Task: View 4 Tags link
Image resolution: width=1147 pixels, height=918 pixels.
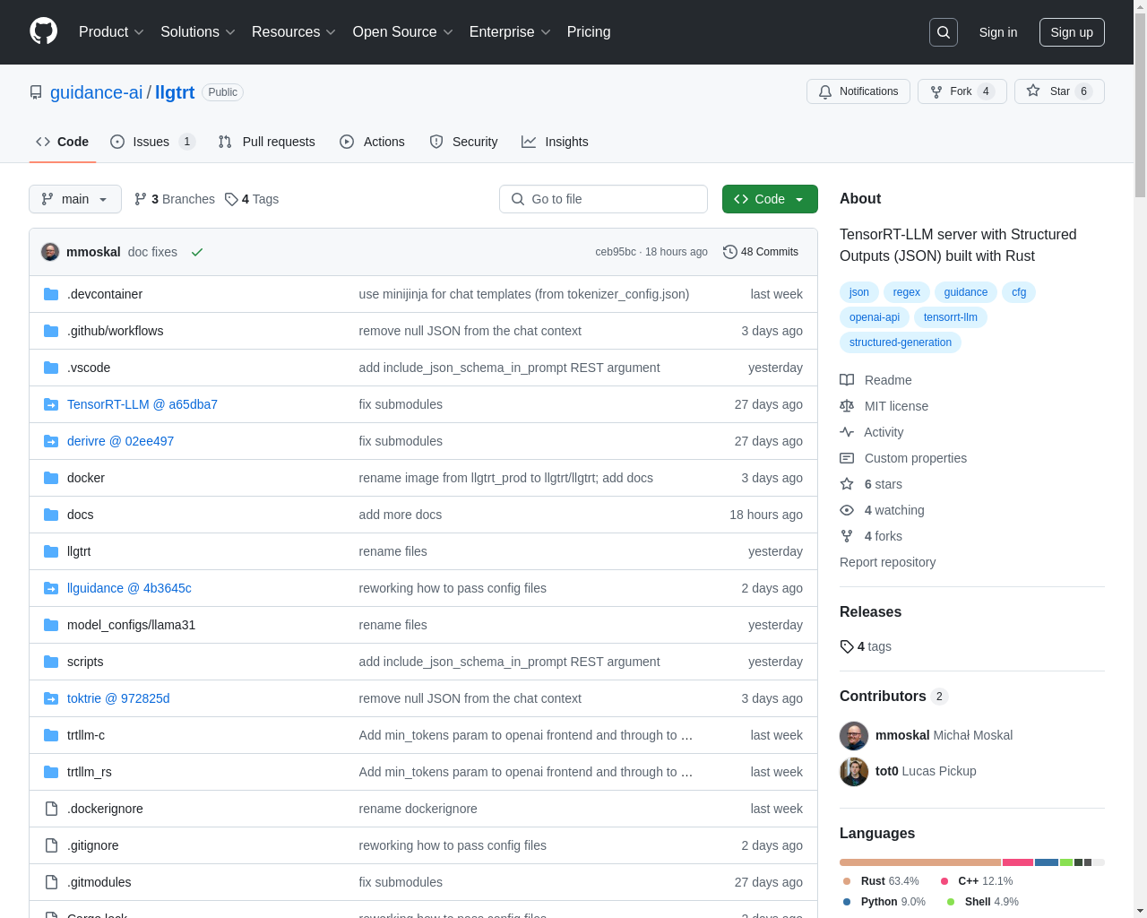Action: [x=252, y=199]
